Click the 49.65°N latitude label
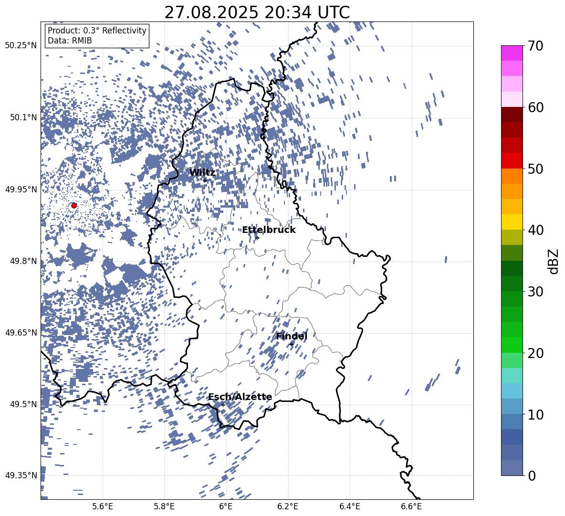Viewport: 565px width, 516px height. pyautogui.click(x=21, y=332)
